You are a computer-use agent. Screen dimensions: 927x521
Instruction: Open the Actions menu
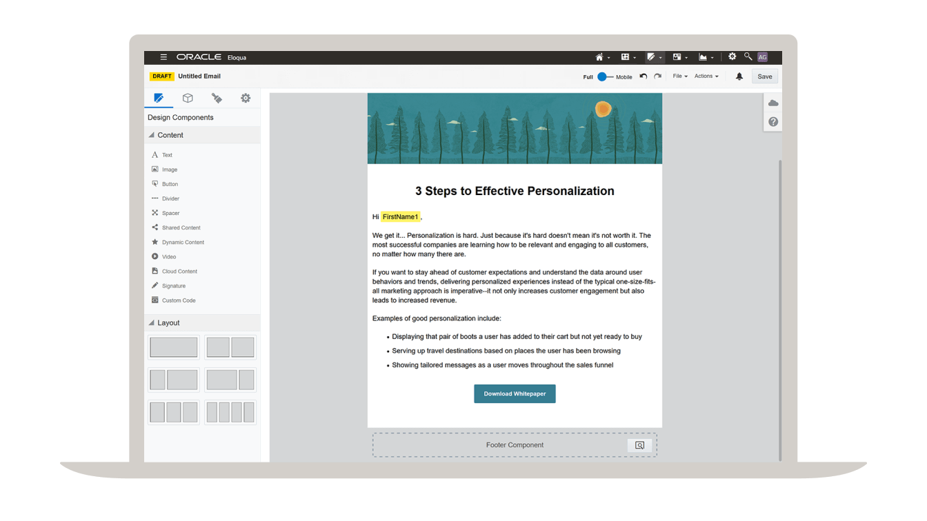(706, 76)
